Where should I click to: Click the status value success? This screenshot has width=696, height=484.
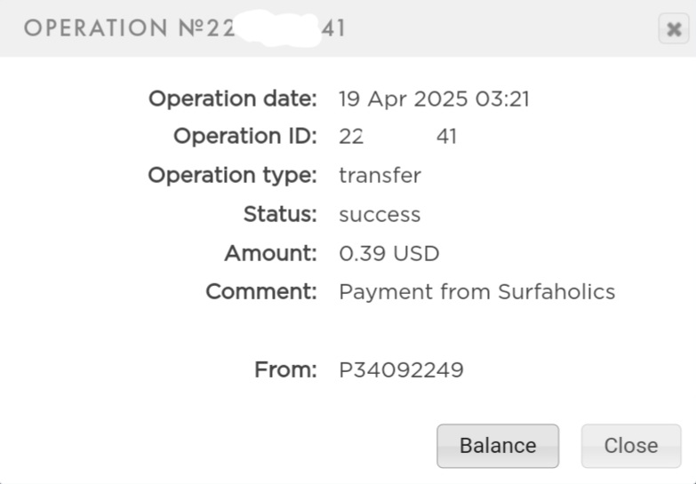coord(380,215)
